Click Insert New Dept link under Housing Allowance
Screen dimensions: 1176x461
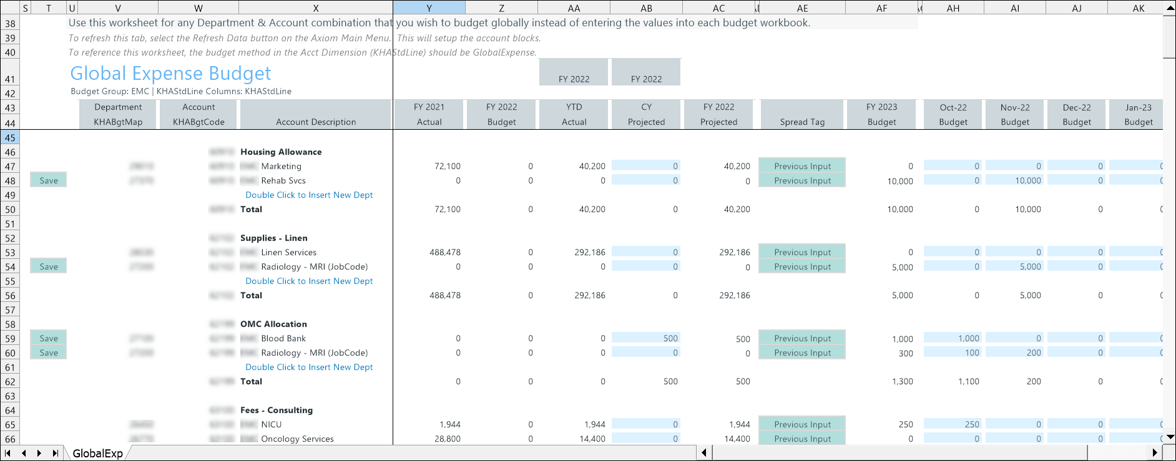coord(309,195)
